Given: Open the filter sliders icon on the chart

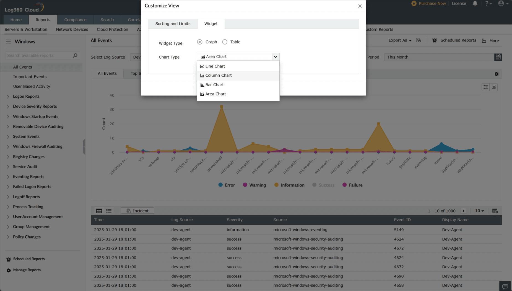Looking at the screenshot, I should click(485, 87).
